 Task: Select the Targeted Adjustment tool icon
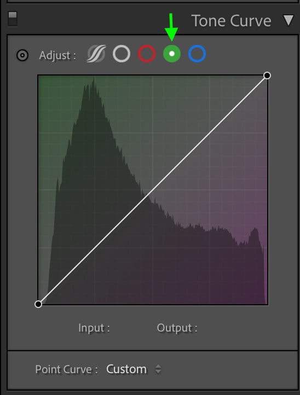point(22,55)
